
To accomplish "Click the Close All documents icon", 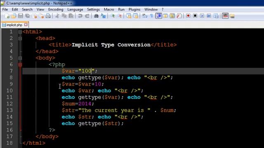I will tap(41, 16).
